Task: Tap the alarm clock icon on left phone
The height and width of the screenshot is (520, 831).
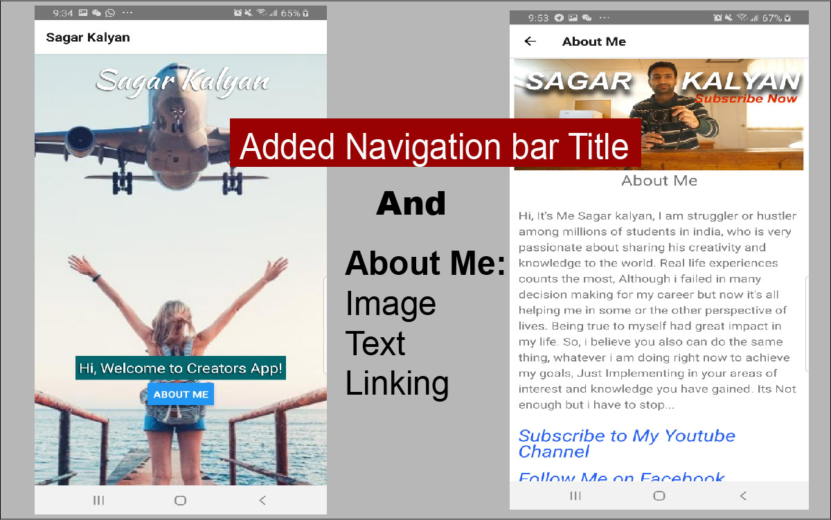Action: [238, 13]
